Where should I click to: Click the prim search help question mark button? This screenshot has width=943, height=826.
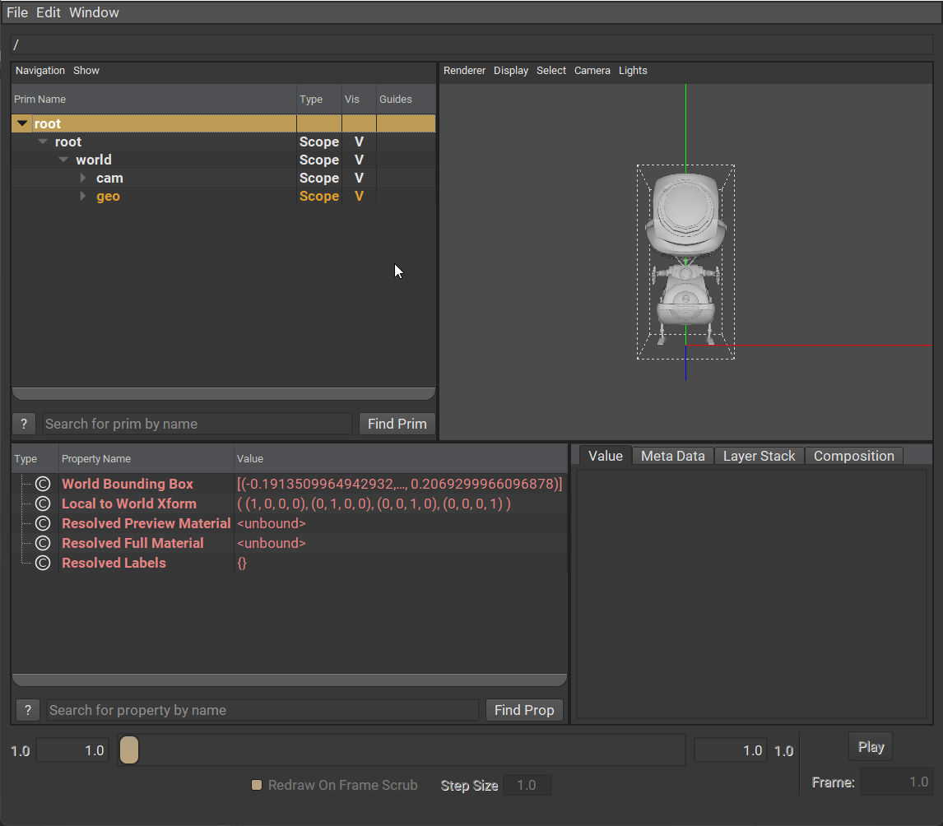(24, 424)
